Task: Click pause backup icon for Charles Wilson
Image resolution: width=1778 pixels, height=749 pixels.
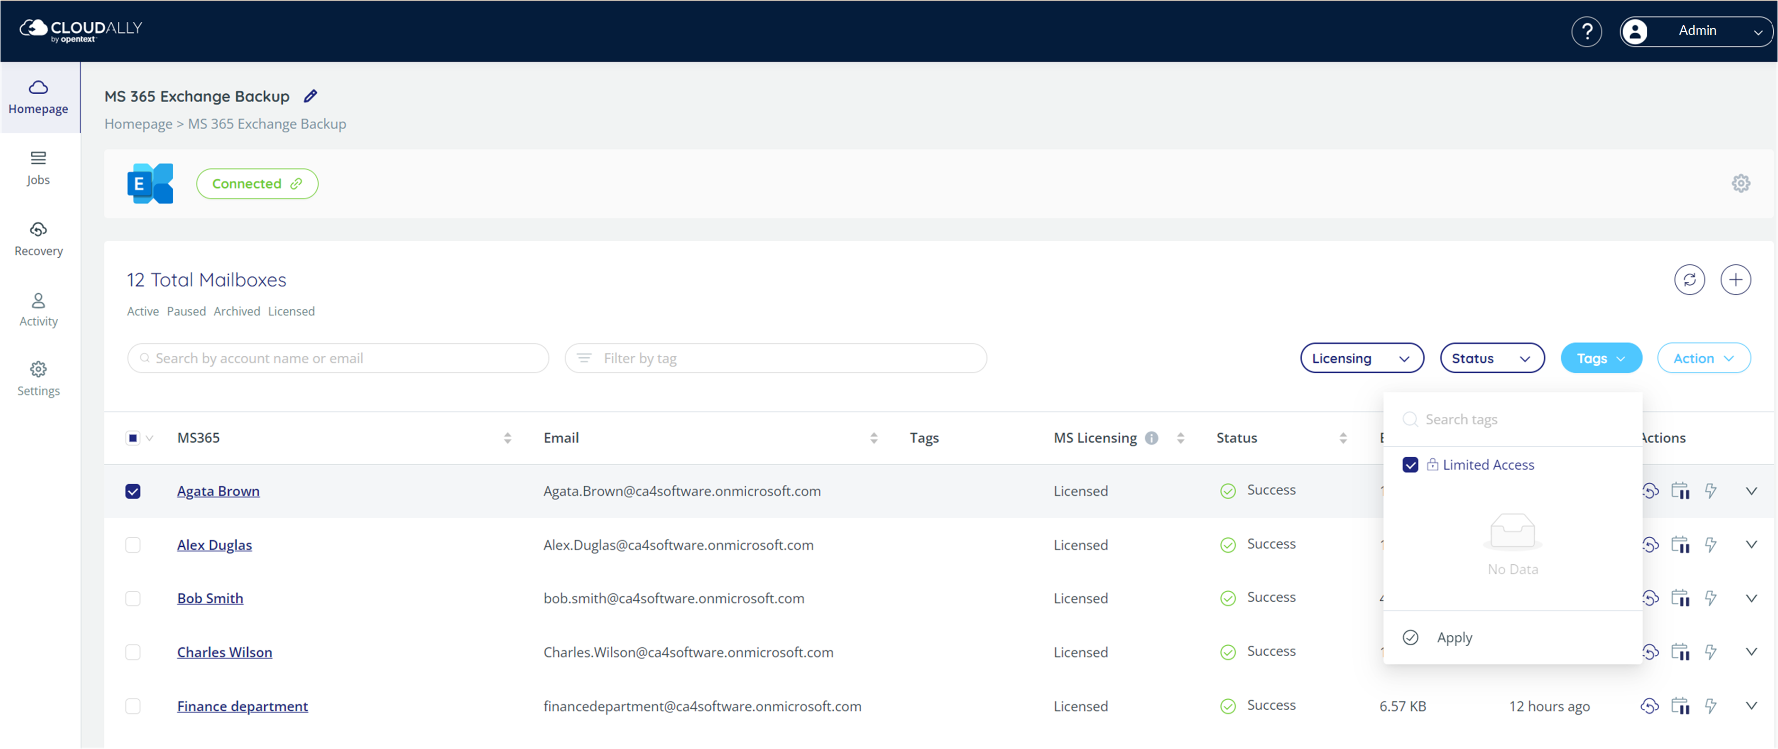Action: click(x=1680, y=652)
